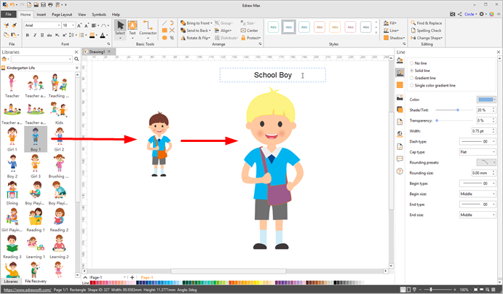Image resolution: width=503 pixels, height=294 pixels.
Task: Click the Help question mark sidebar icon
Action: point(400,171)
